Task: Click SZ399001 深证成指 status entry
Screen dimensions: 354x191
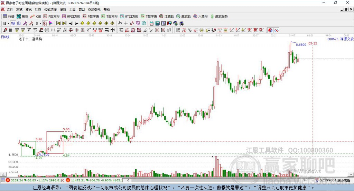Action: tap(335, 180)
